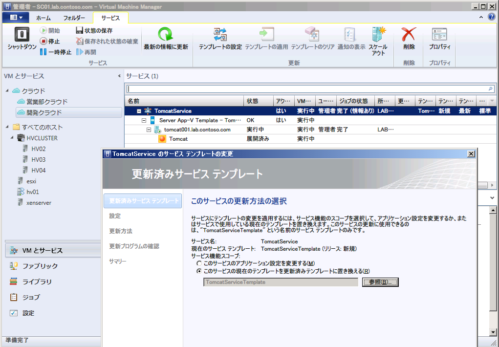The height and width of the screenshot is (347, 499).
Task: Switch to the ホーム ribbon tab
Action: (43, 17)
